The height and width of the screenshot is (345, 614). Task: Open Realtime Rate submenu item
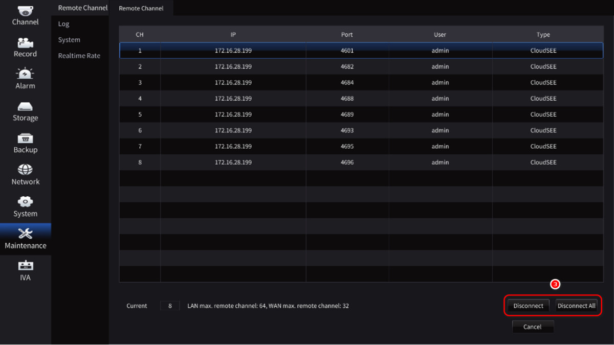(79, 56)
